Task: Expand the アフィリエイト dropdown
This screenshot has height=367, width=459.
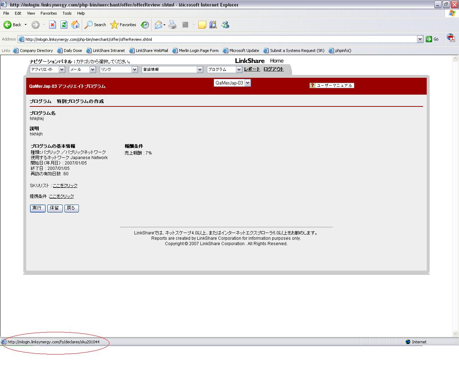Action: (x=62, y=70)
